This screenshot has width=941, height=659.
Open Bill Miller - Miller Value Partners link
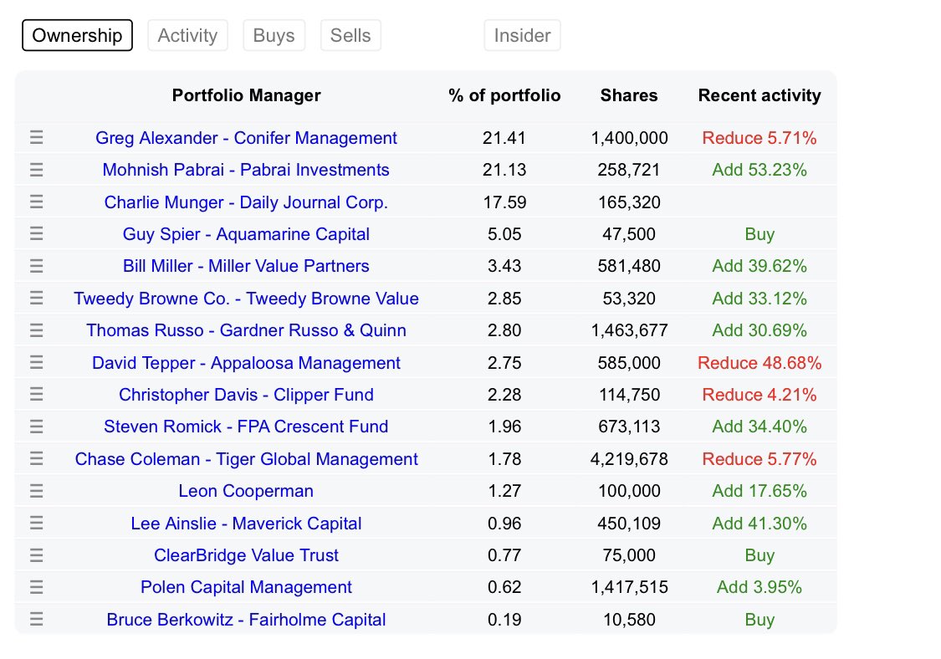tap(246, 266)
